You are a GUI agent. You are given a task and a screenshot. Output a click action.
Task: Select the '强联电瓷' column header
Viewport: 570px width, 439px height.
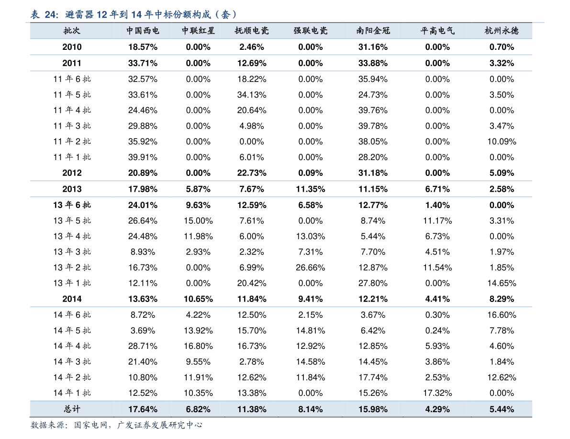pos(311,31)
